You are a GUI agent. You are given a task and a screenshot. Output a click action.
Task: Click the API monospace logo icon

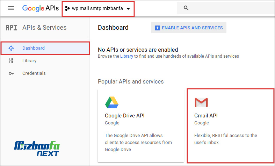(12, 28)
